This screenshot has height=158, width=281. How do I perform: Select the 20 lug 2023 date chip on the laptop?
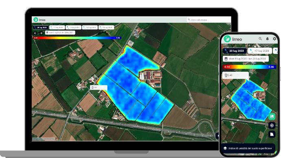(x=40, y=27)
